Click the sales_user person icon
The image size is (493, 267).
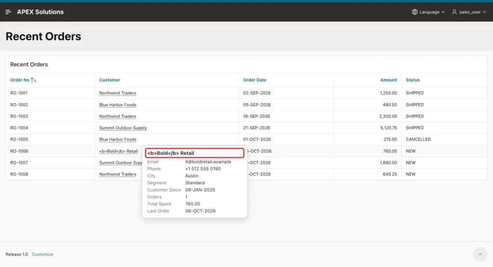[454, 12]
